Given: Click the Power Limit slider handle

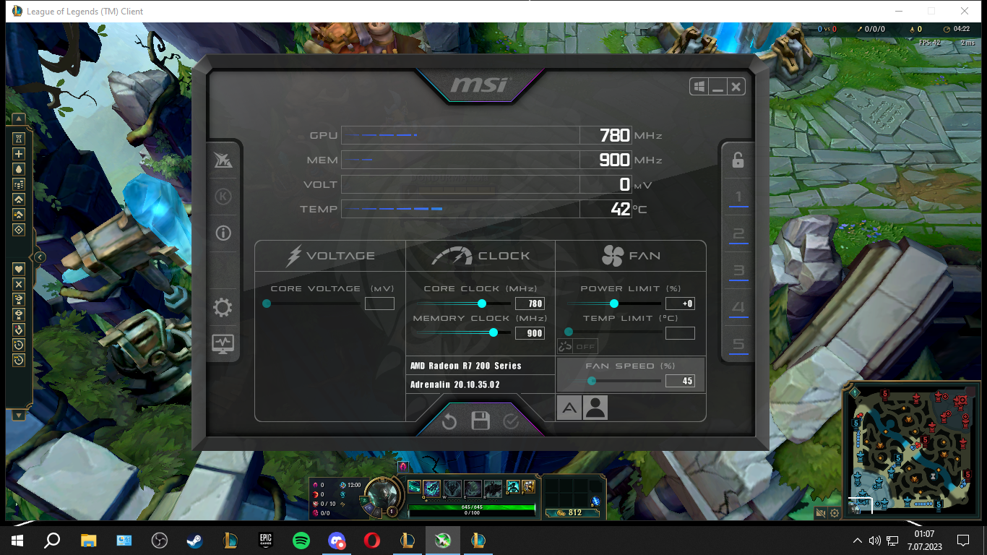Looking at the screenshot, I should [614, 304].
